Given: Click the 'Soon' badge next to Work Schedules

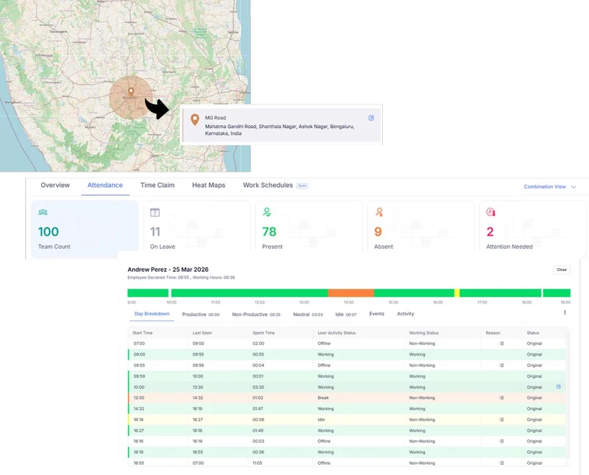Looking at the screenshot, I should click(x=302, y=186).
